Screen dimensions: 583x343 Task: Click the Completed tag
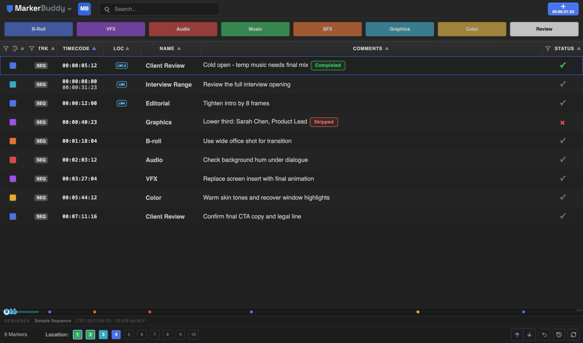click(x=328, y=66)
